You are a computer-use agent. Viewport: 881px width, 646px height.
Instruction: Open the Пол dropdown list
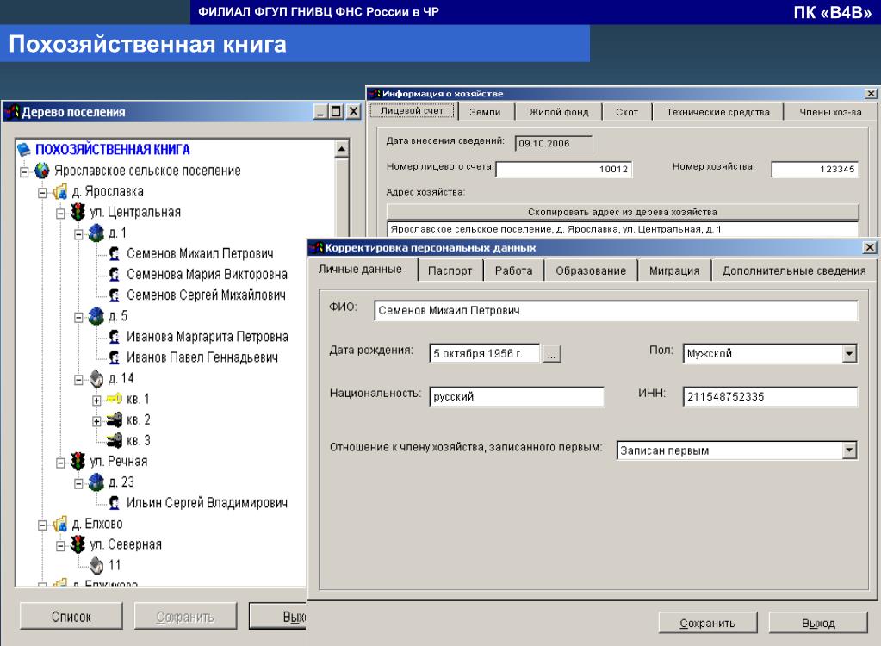pyautogui.click(x=849, y=354)
